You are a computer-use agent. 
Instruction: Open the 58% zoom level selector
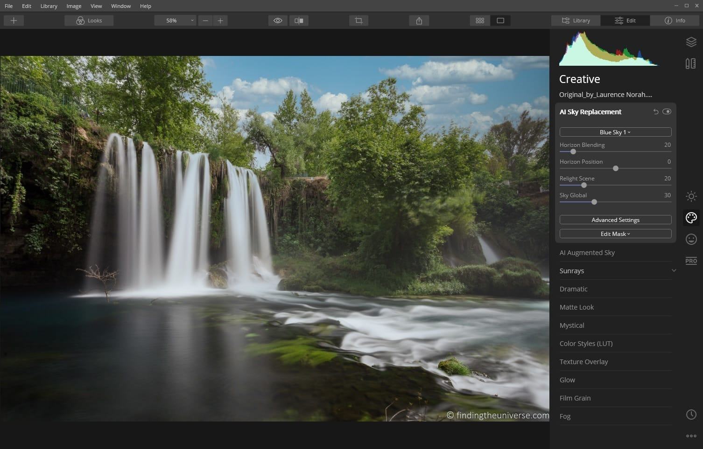click(x=175, y=20)
